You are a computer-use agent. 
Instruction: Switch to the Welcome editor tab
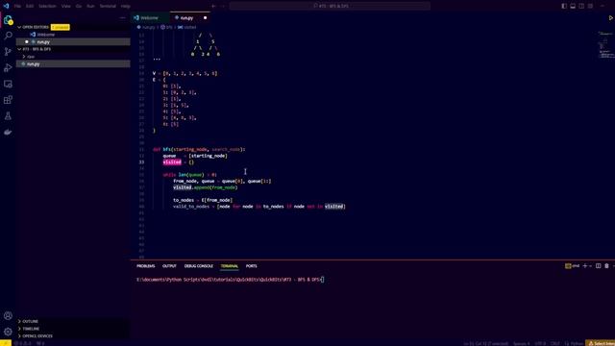coord(150,17)
